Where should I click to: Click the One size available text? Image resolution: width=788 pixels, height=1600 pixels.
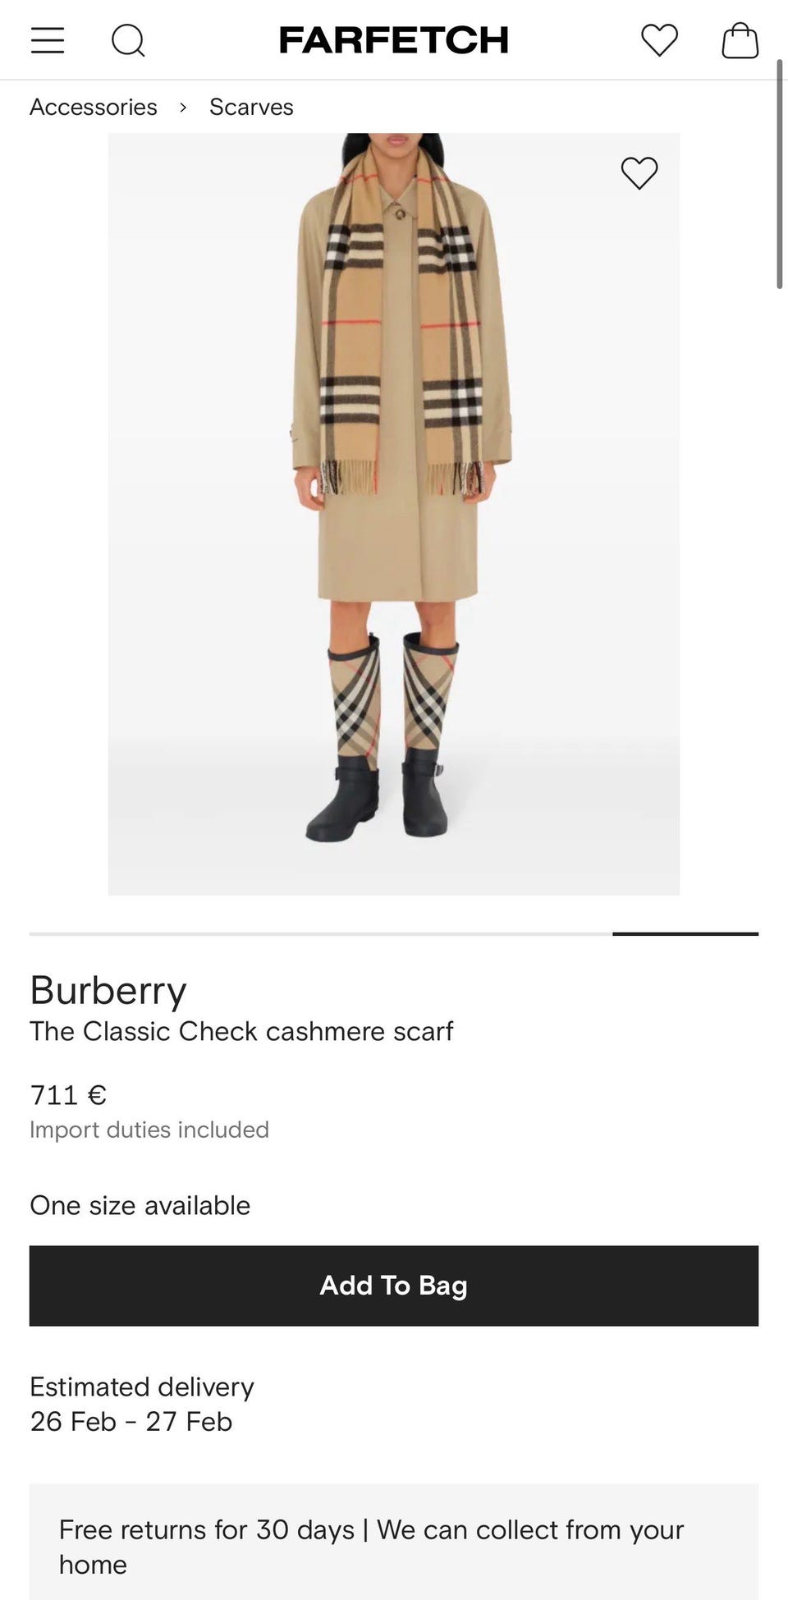[x=140, y=1205]
